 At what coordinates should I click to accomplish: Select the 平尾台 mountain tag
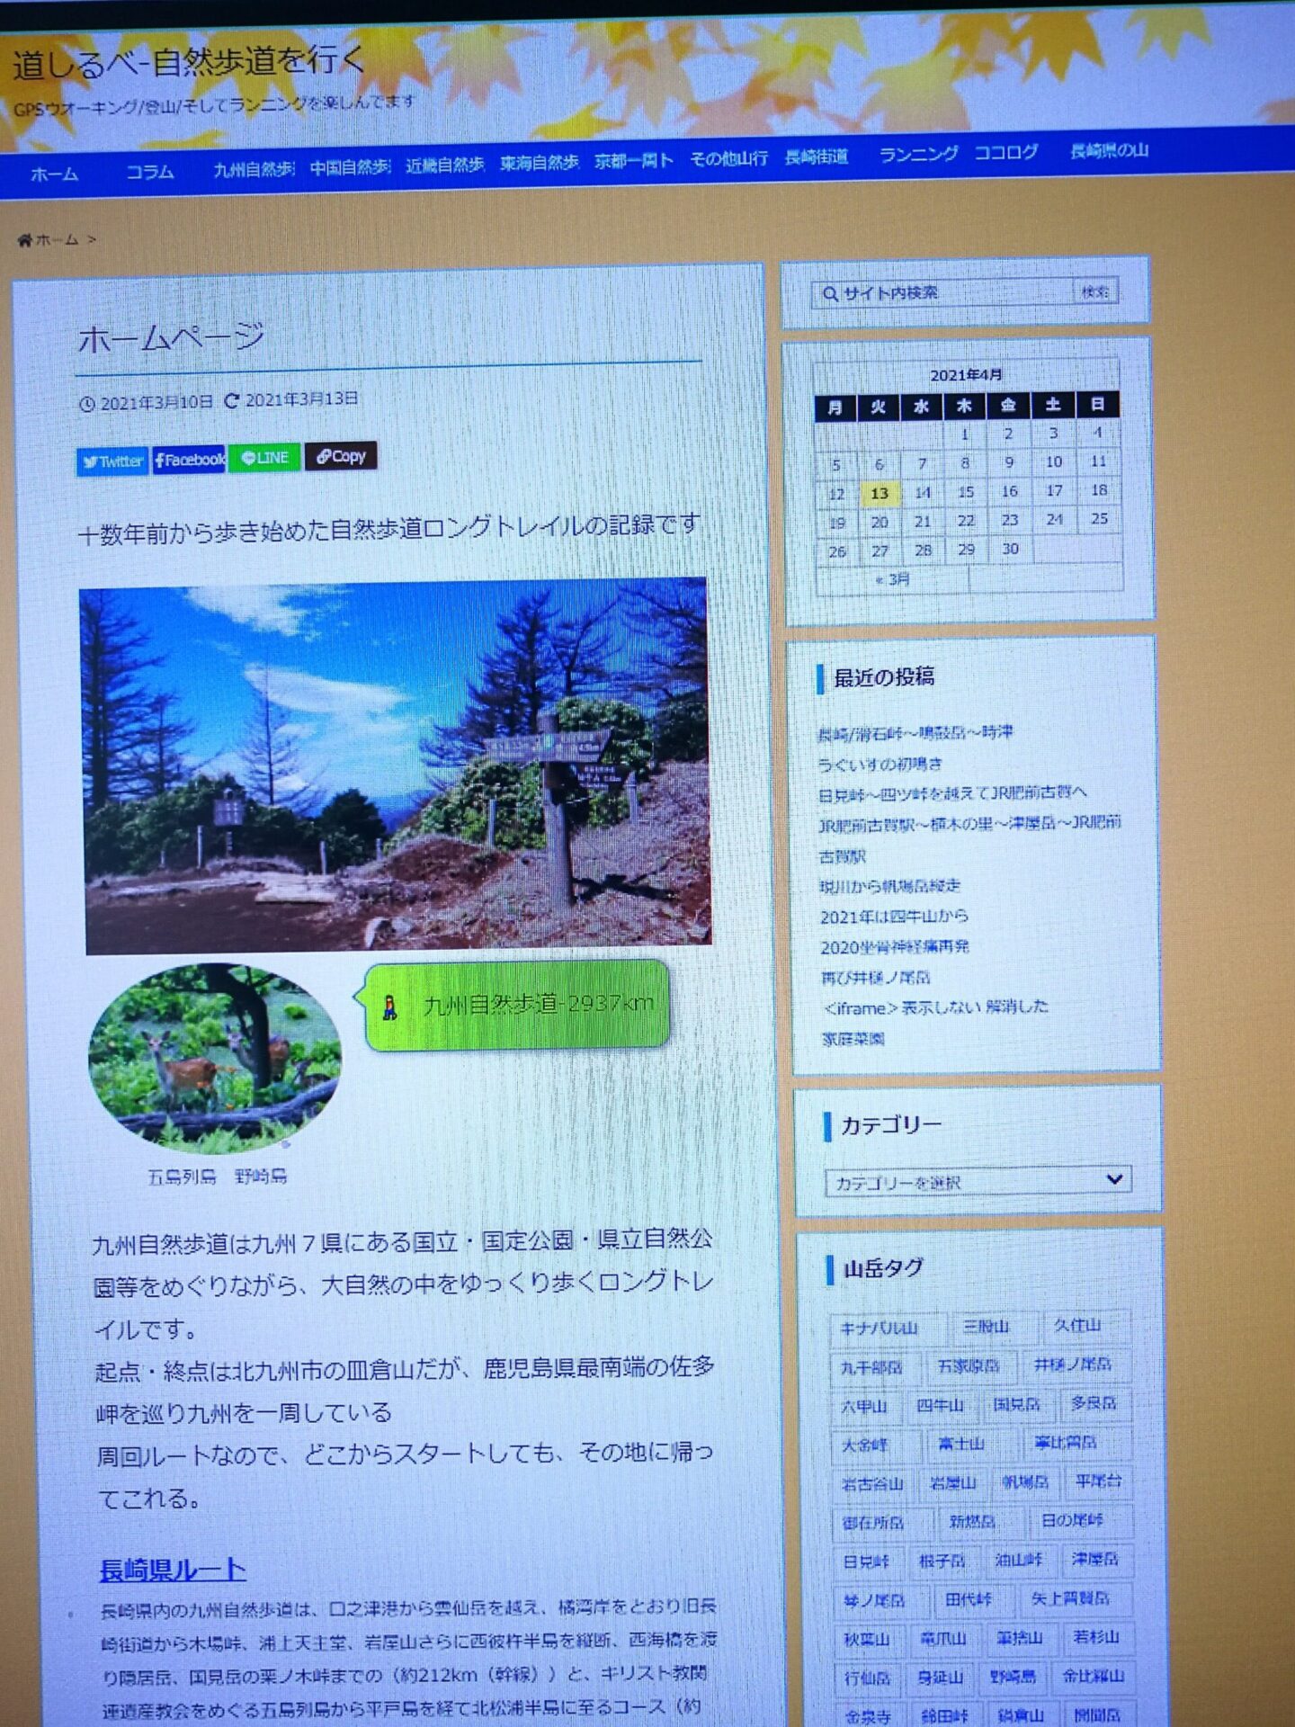coord(1099,1480)
